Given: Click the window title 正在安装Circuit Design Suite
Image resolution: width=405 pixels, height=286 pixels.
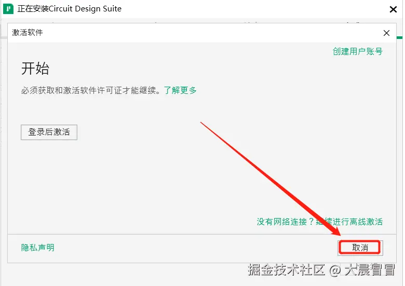Looking at the screenshot, I should pos(70,9).
